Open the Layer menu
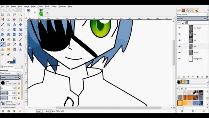The height and width of the screenshot is (118, 209). pos(33,6)
